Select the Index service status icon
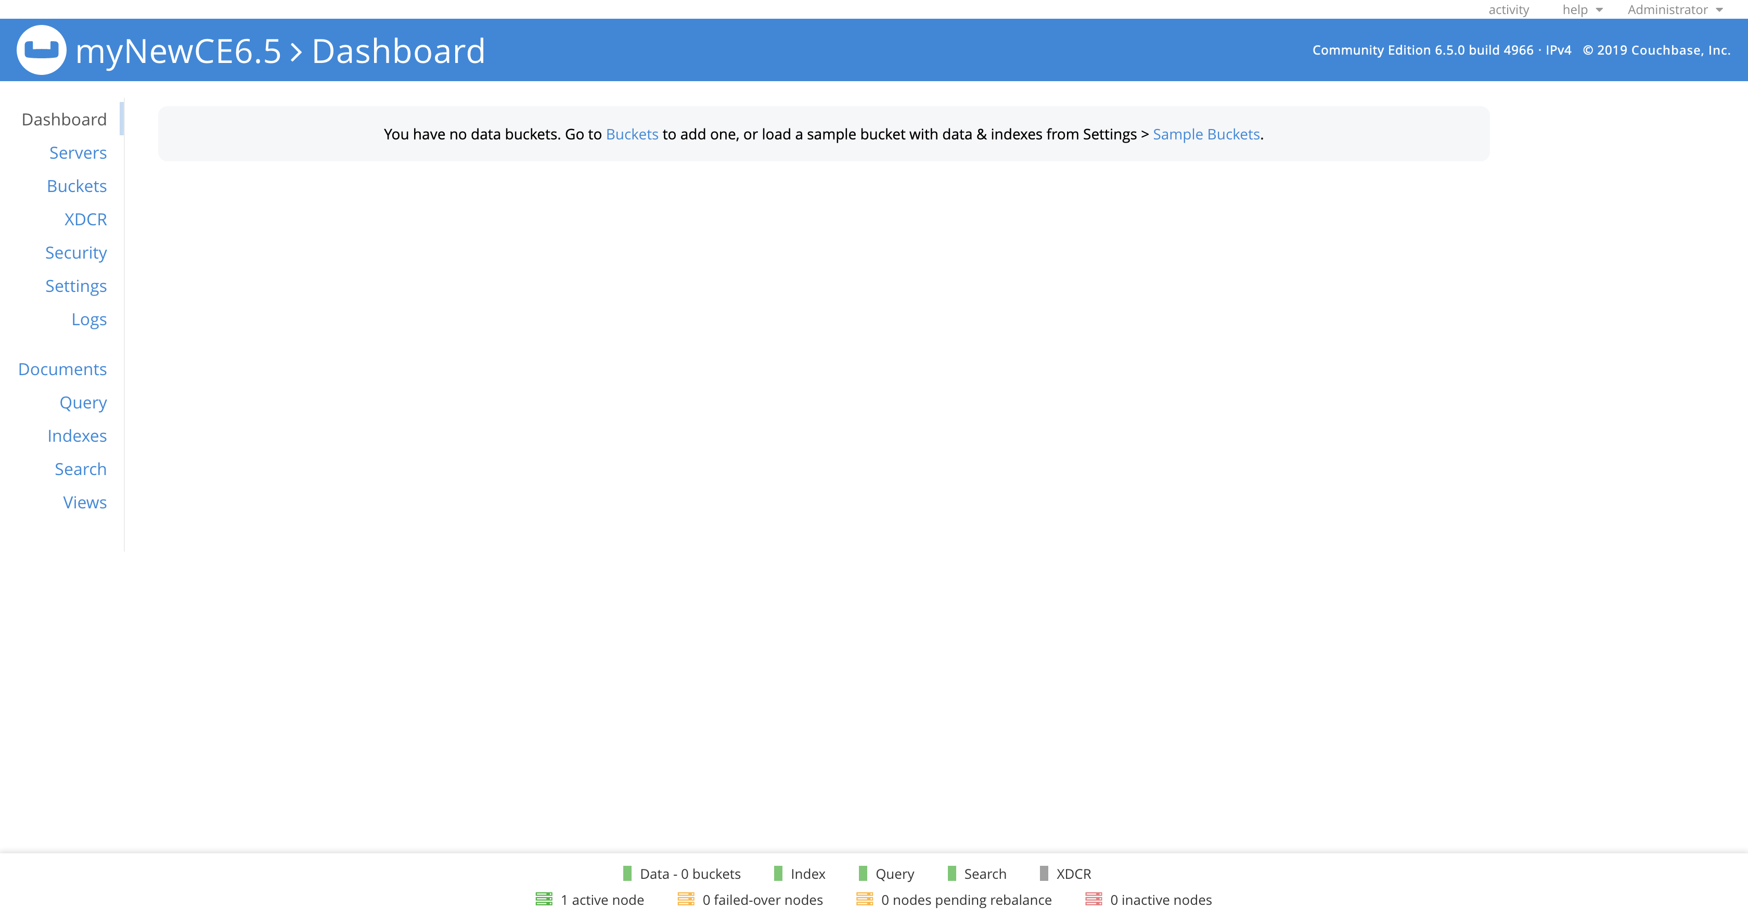1748x922 pixels. click(775, 874)
